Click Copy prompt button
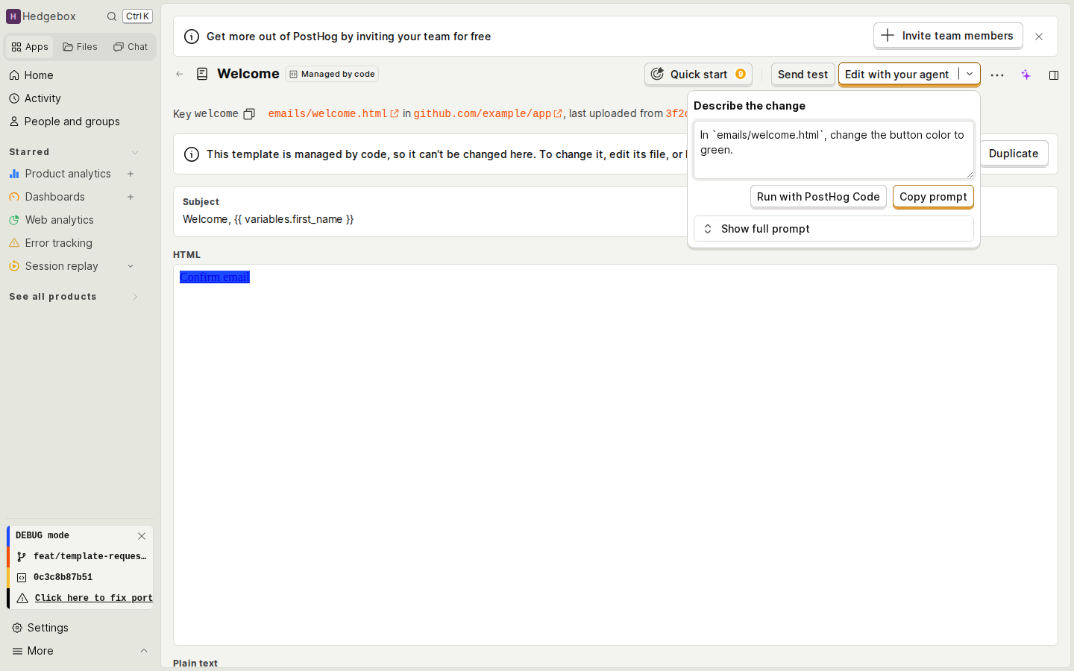The width and height of the screenshot is (1074, 671). click(x=933, y=197)
